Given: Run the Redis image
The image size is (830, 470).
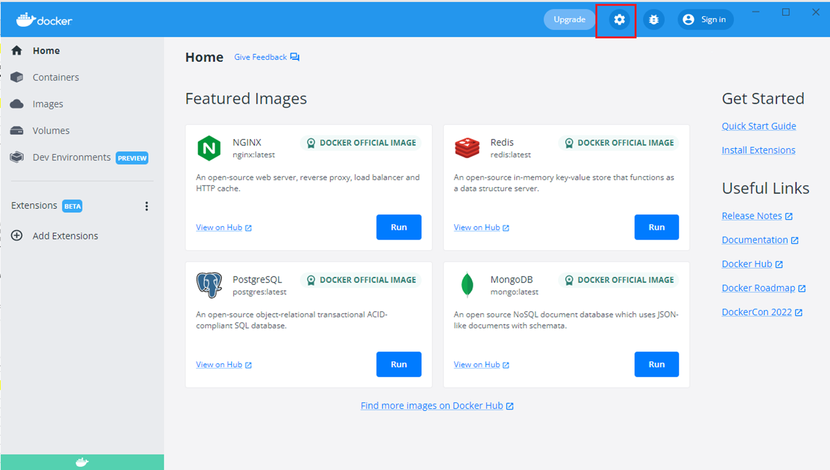Looking at the screenshot, I should pyautogui.click(x=656, y=227).
